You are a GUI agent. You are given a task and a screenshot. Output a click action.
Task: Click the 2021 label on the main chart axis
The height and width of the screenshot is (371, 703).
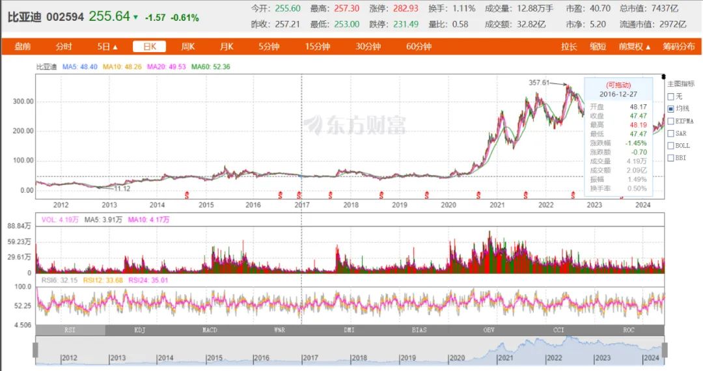click(x=497, y=205)
